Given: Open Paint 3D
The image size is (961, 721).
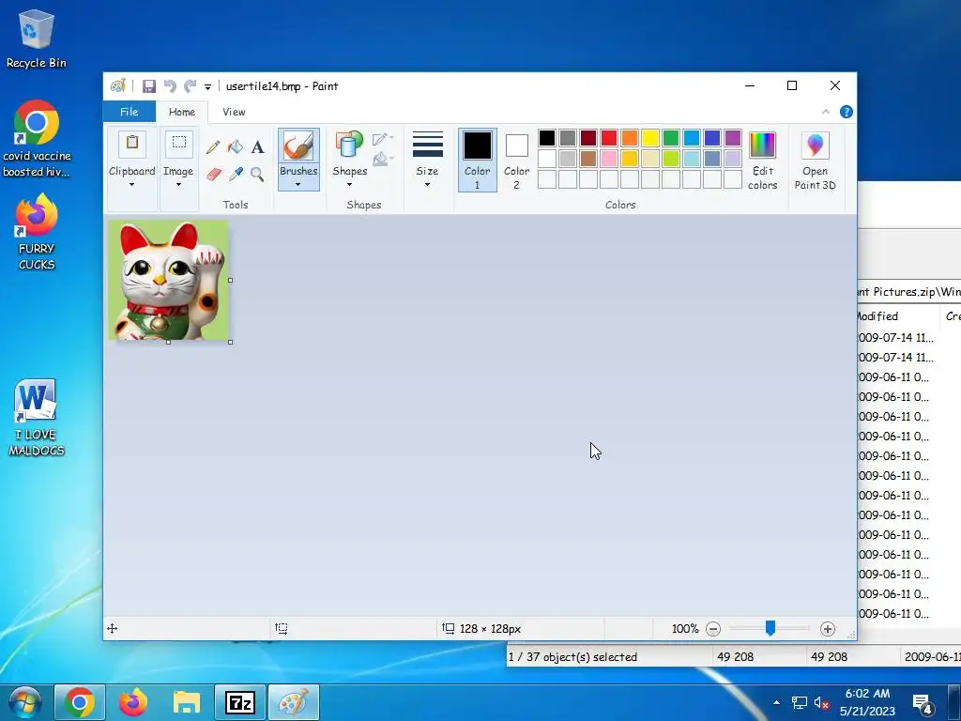Looking at the screenshot, I should coord(815,161).
